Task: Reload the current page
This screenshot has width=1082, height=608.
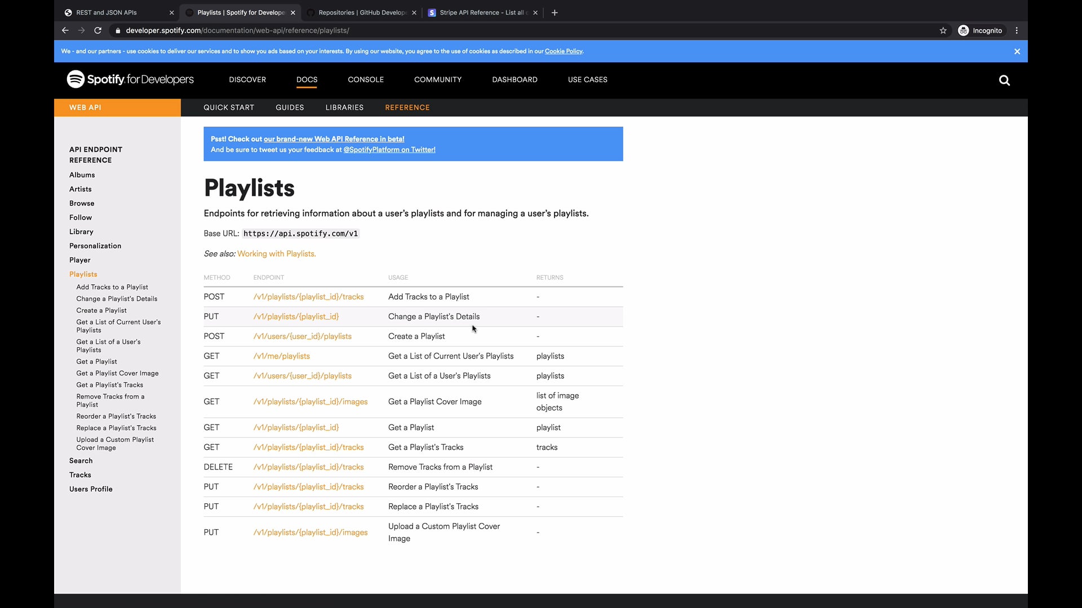Action: [x=97, y=30]
